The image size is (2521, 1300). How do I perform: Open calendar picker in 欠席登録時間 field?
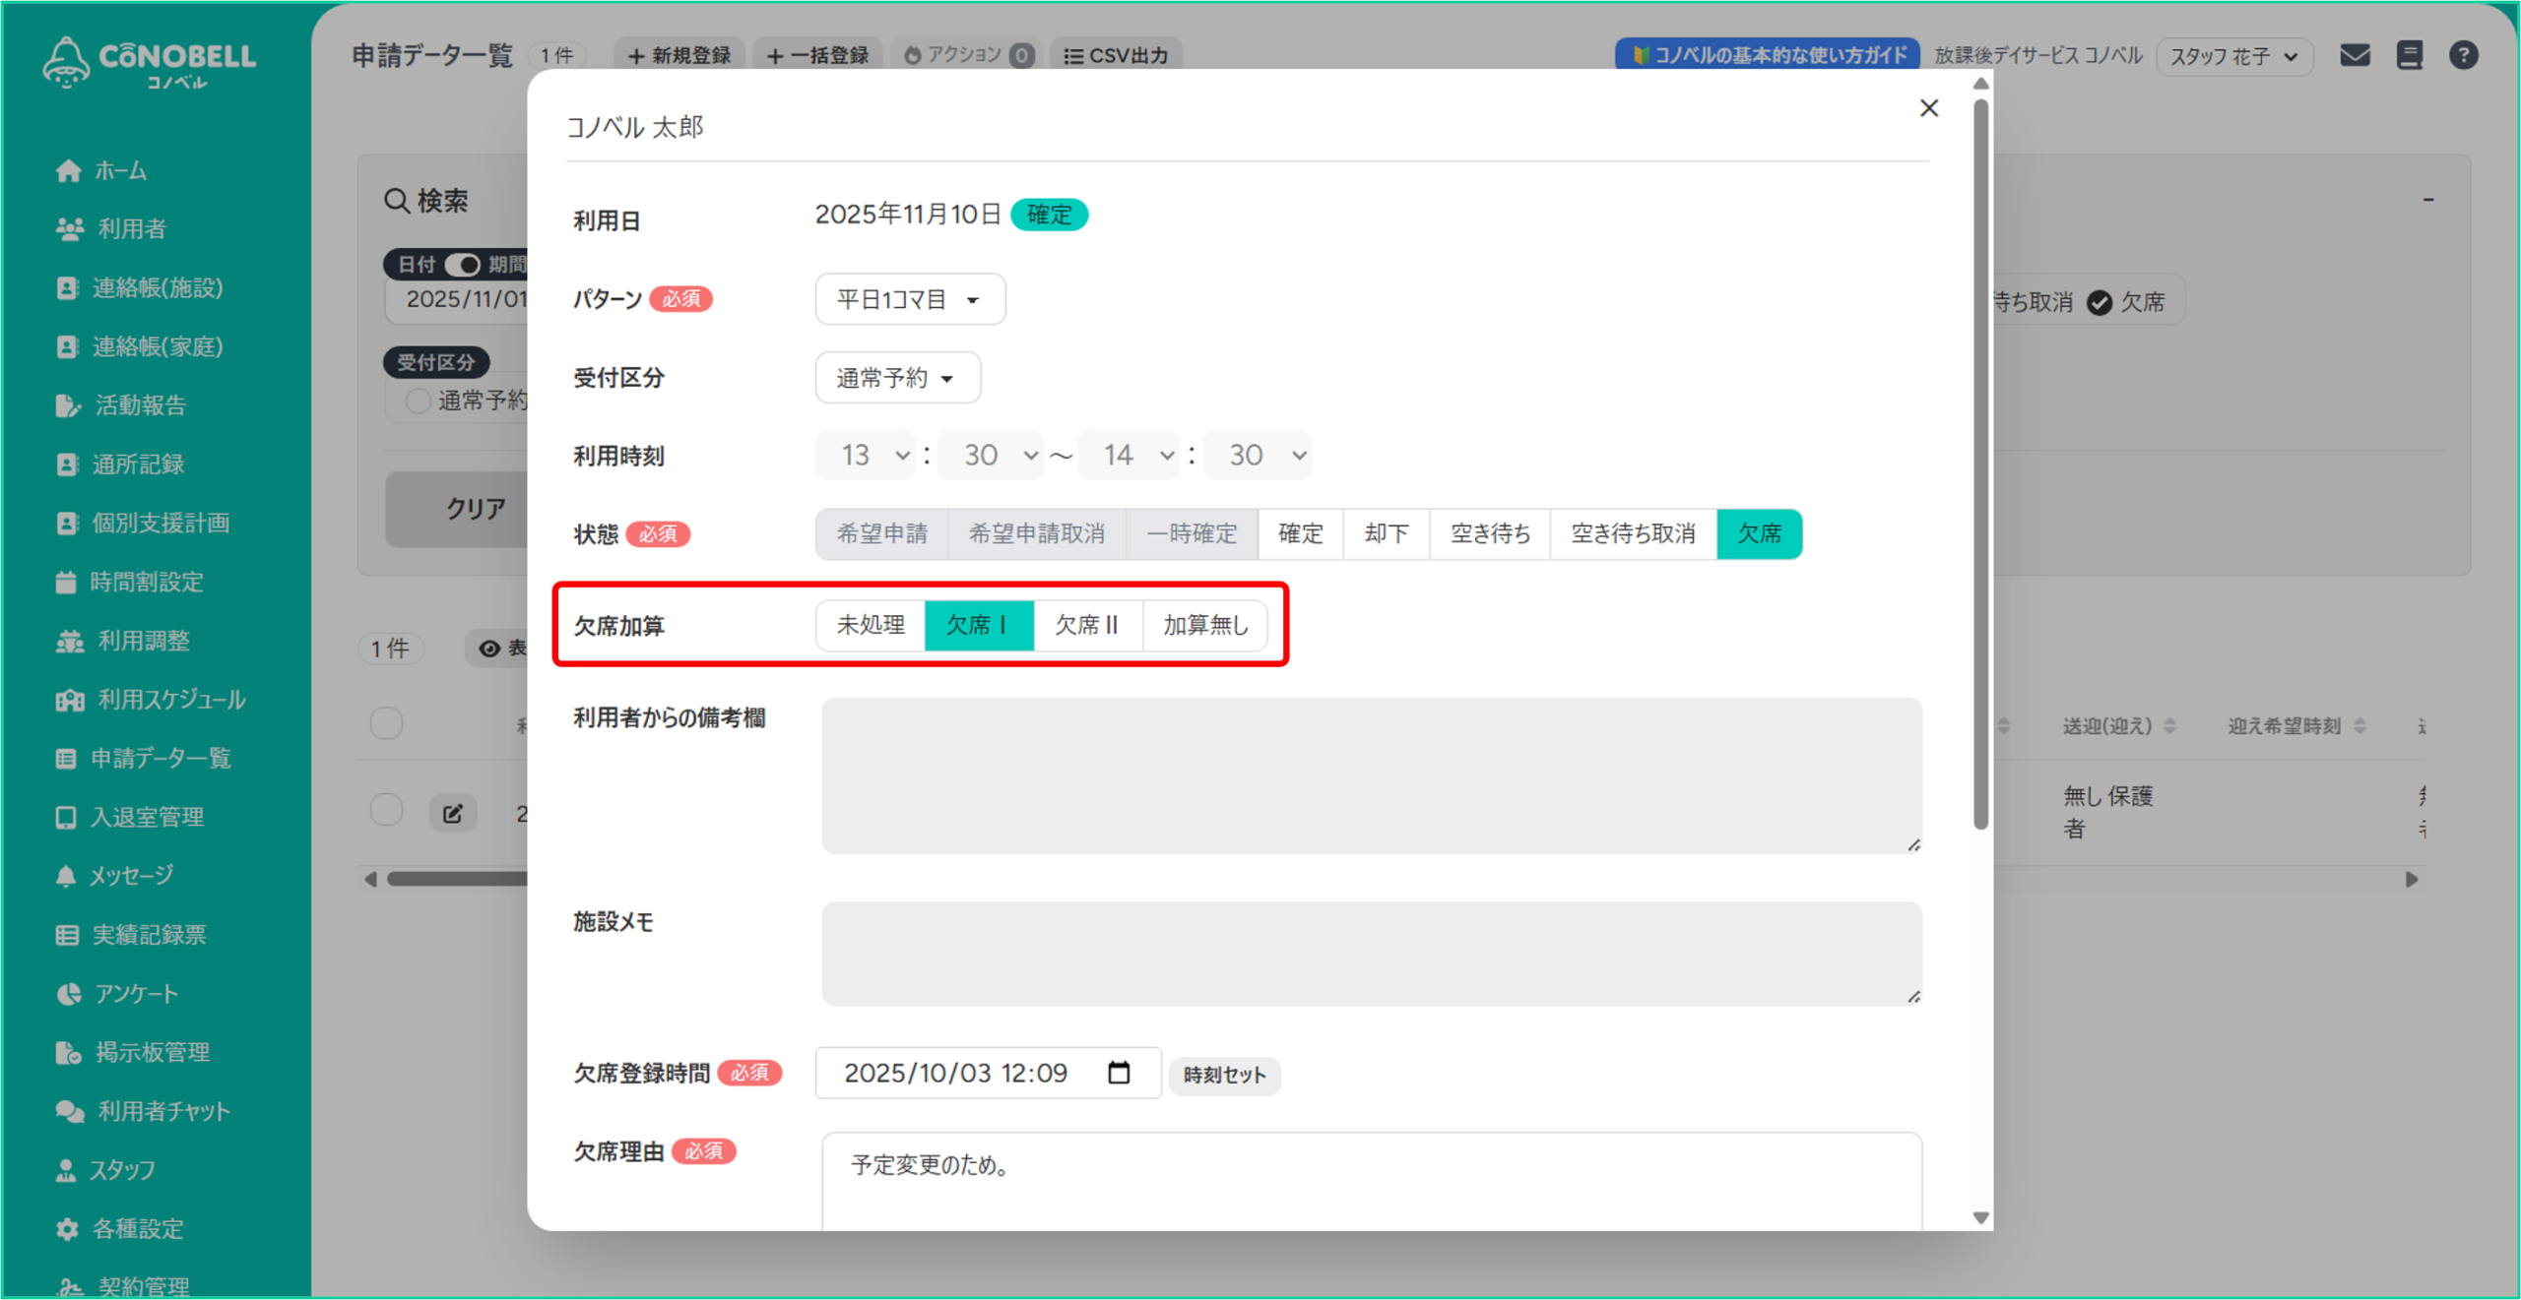tap(1119, 1073)
